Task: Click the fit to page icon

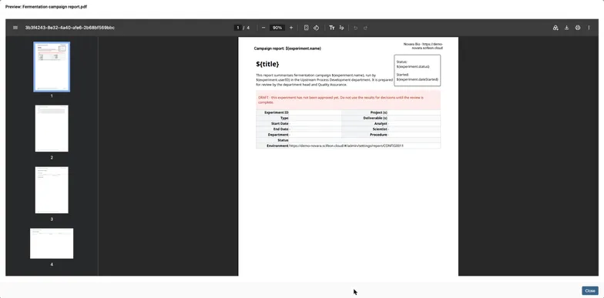Action: (307, 28)
